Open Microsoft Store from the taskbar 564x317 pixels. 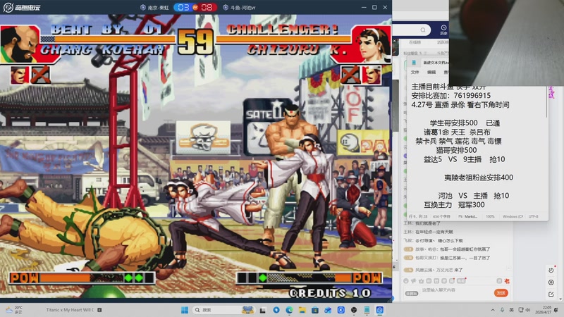[315, 310]
